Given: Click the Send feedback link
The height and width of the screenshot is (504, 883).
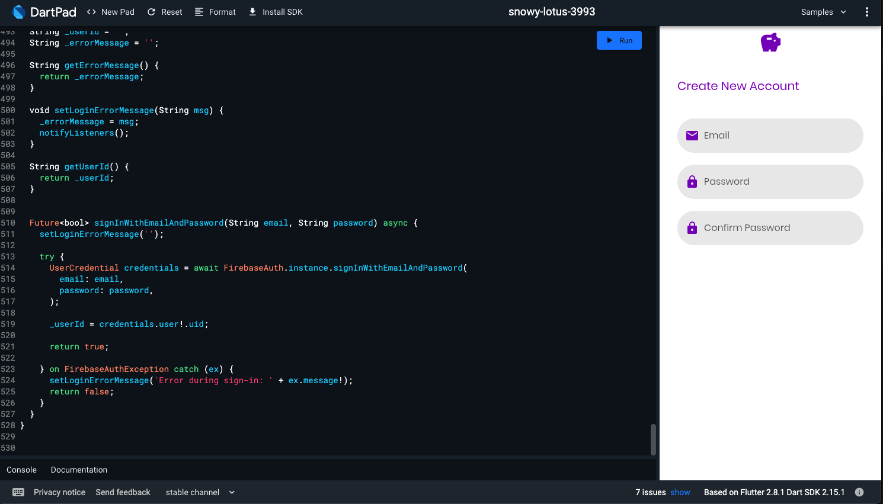Looking at the screenshot, I should [123, 492].
